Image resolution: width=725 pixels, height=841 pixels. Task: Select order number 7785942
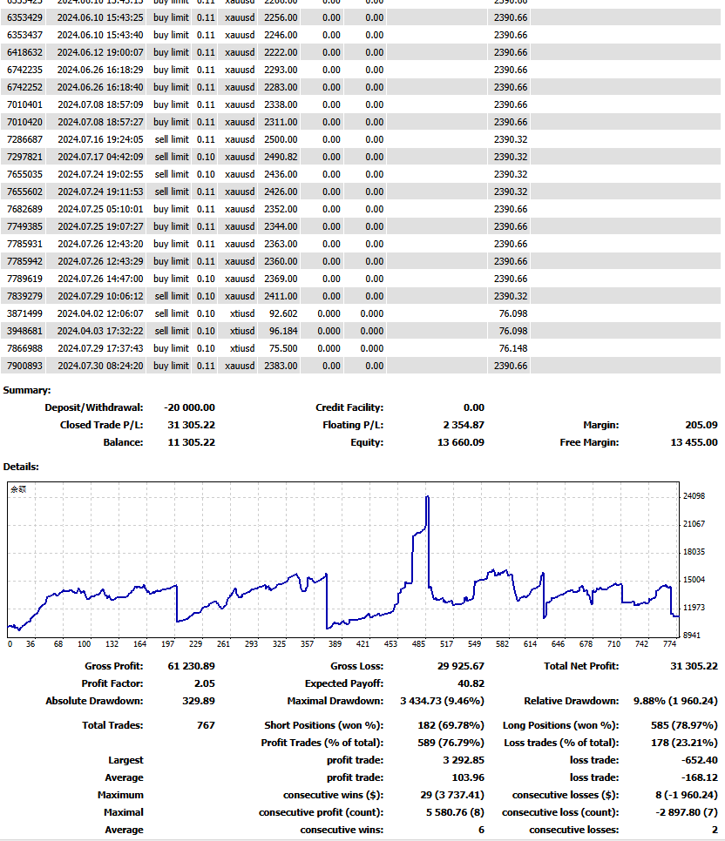[24, 262]
